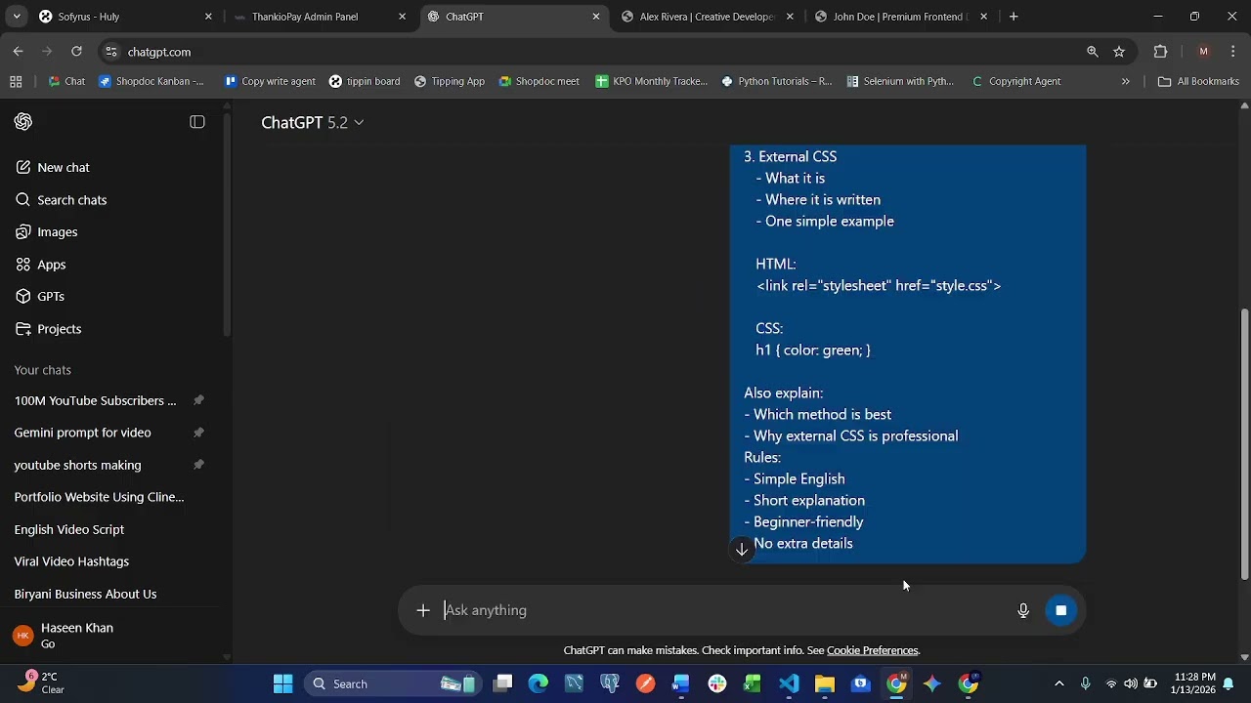
Task: Expand the bookmarks overflow chevron
Action: 1126,82
